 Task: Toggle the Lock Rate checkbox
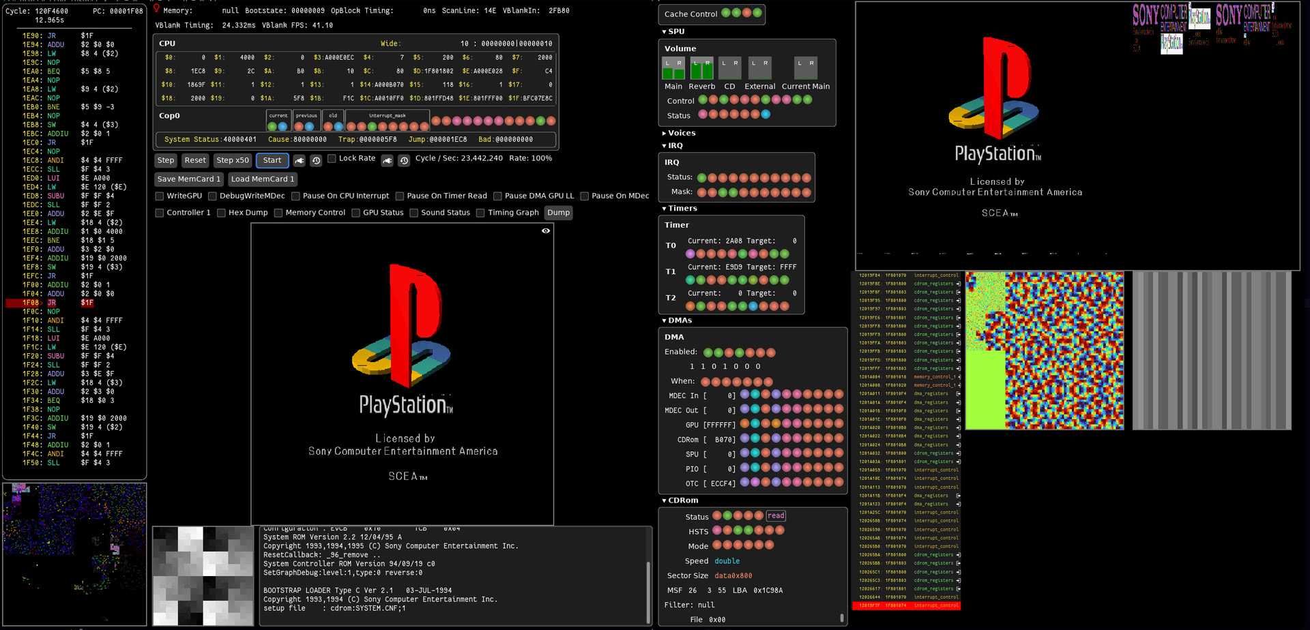(332, 158)
